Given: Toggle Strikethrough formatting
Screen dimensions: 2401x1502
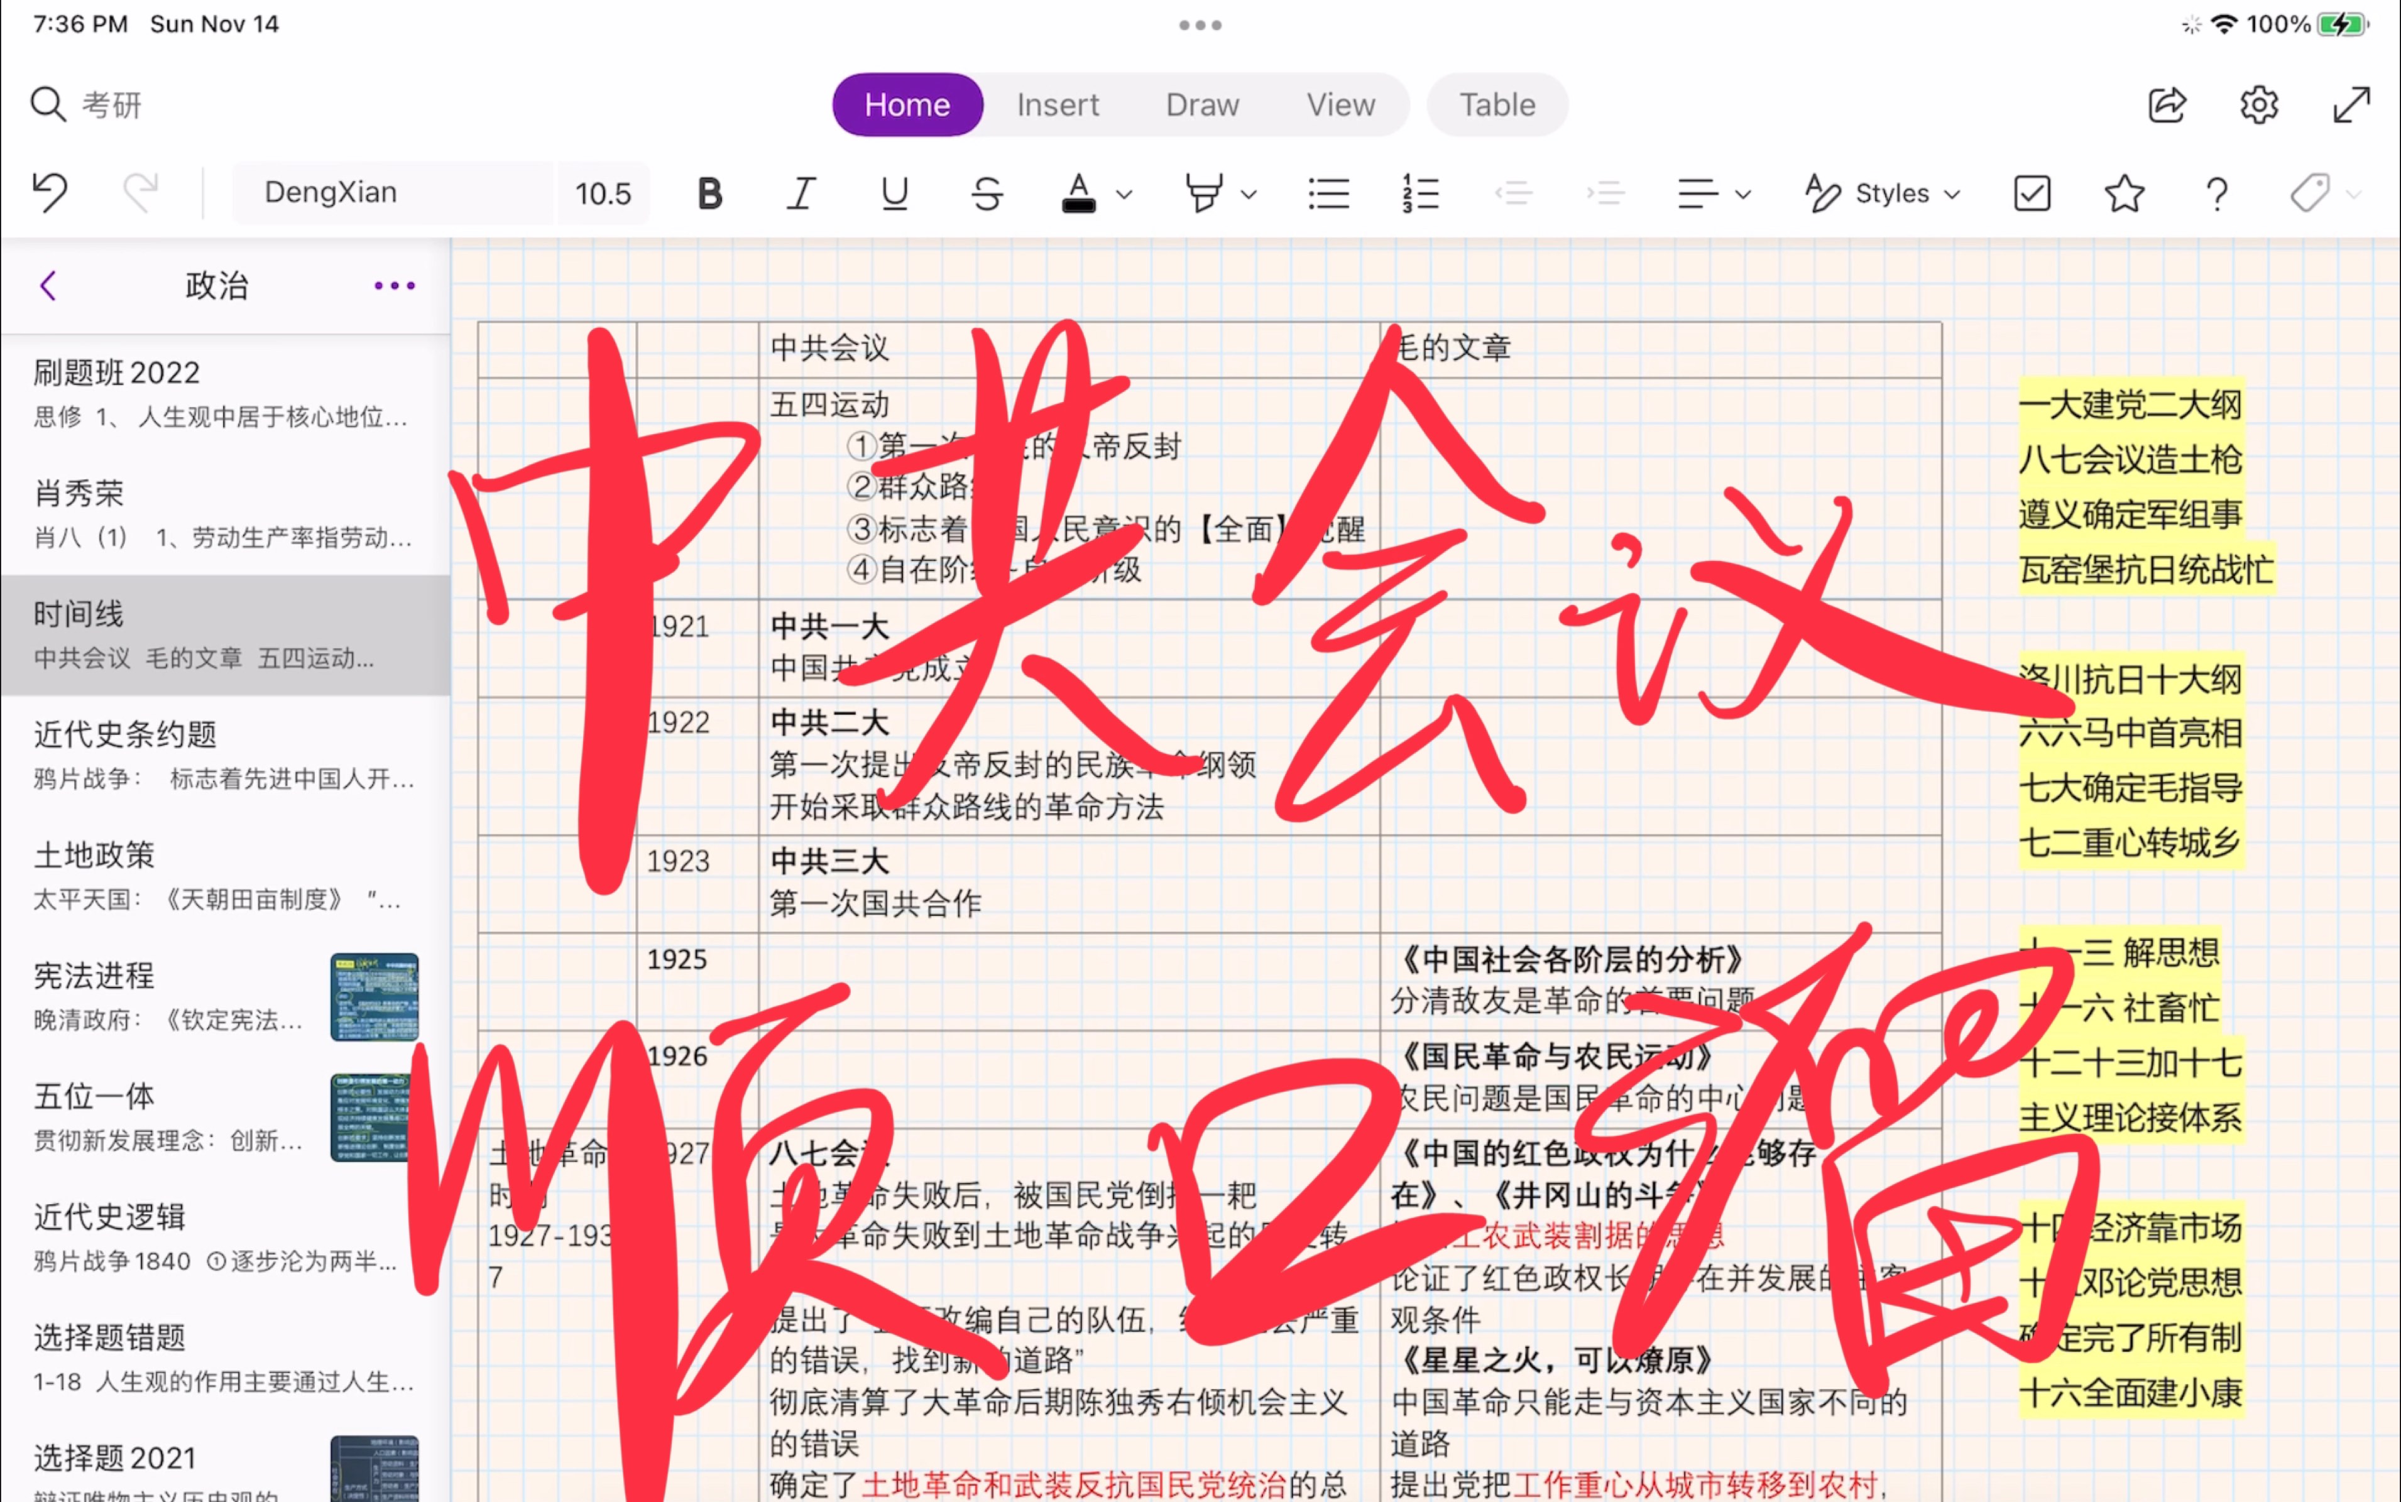Looking at the screenshot, I should pyautogui.click(x=987, y=193).
